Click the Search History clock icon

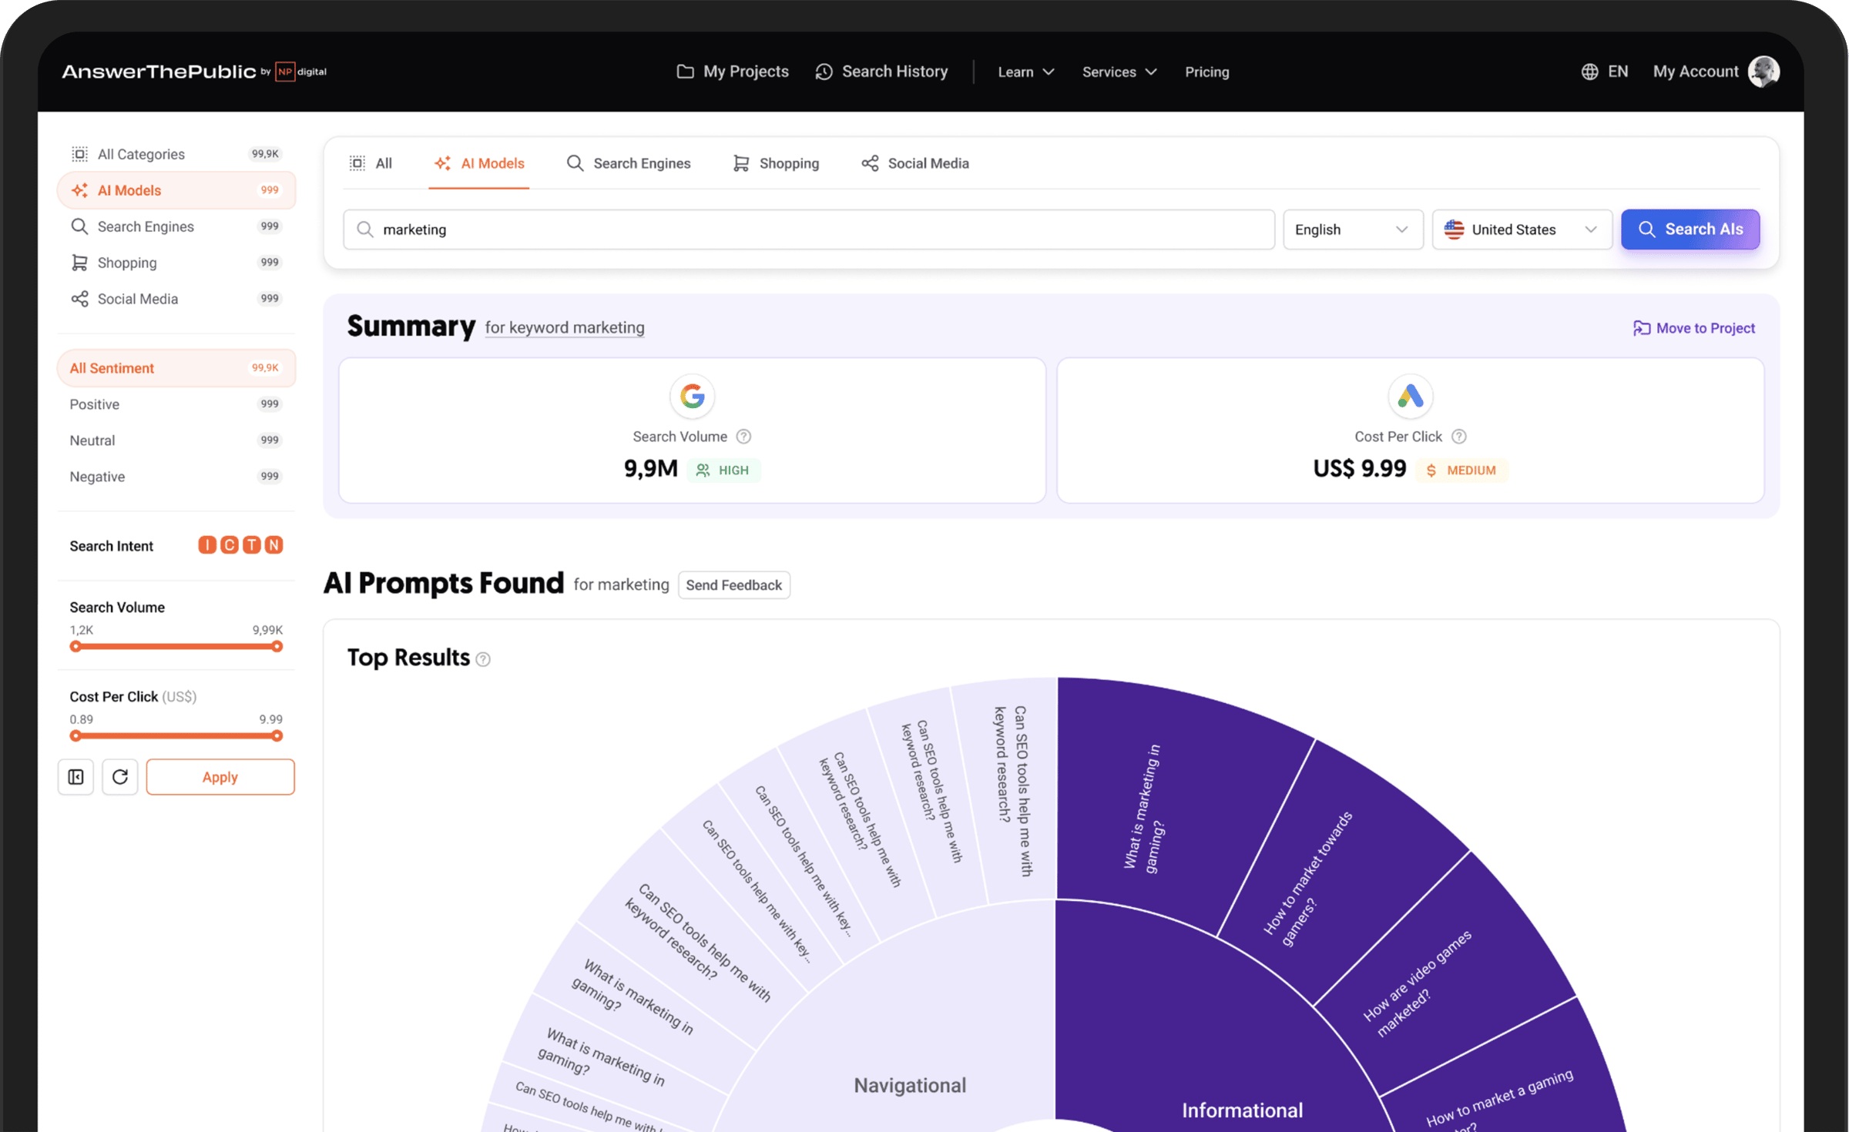click(x=824, y=72)
